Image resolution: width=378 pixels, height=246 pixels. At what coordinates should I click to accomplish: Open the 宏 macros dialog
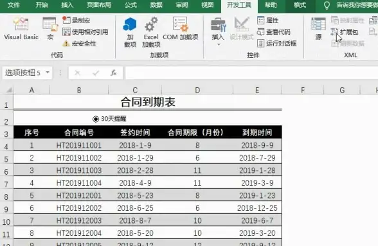tap(50, 28)
